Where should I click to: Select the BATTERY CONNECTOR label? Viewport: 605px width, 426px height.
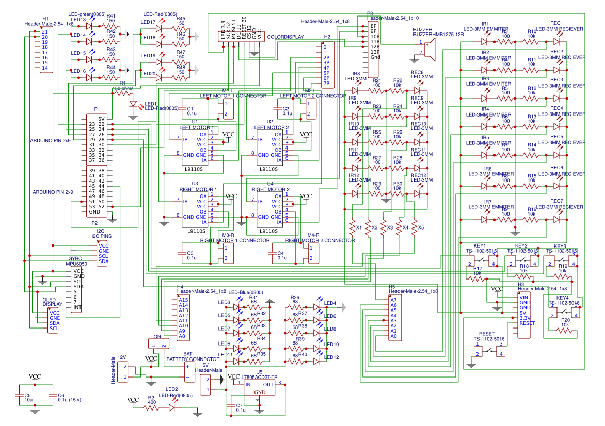tap(193, 359)
